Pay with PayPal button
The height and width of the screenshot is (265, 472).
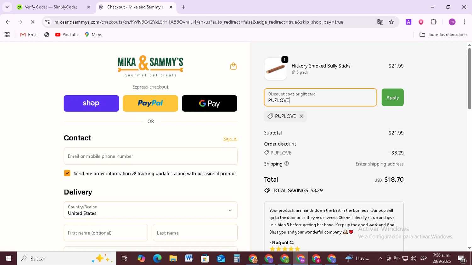point(150,103)
